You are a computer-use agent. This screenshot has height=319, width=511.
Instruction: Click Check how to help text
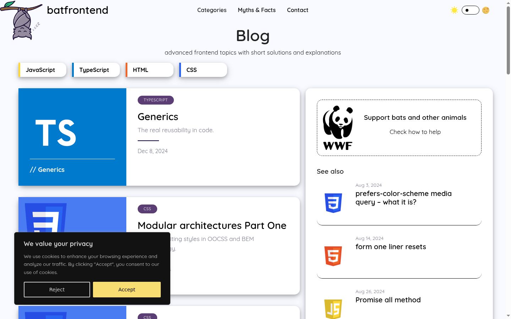click(415, 132)
